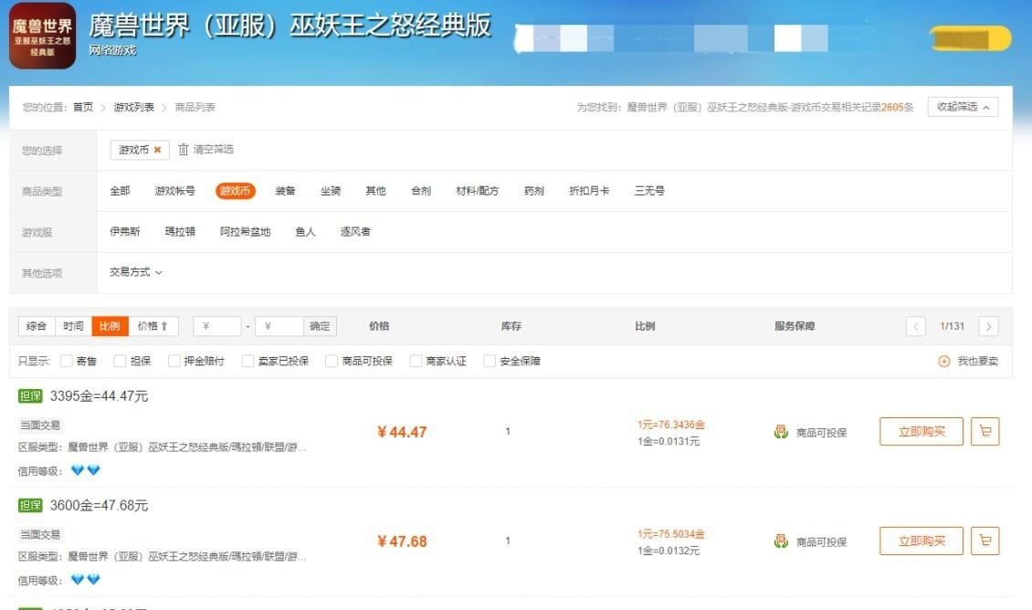Go to the next results page arrow
Screen dimensions: 1032x610
point(988,326)
